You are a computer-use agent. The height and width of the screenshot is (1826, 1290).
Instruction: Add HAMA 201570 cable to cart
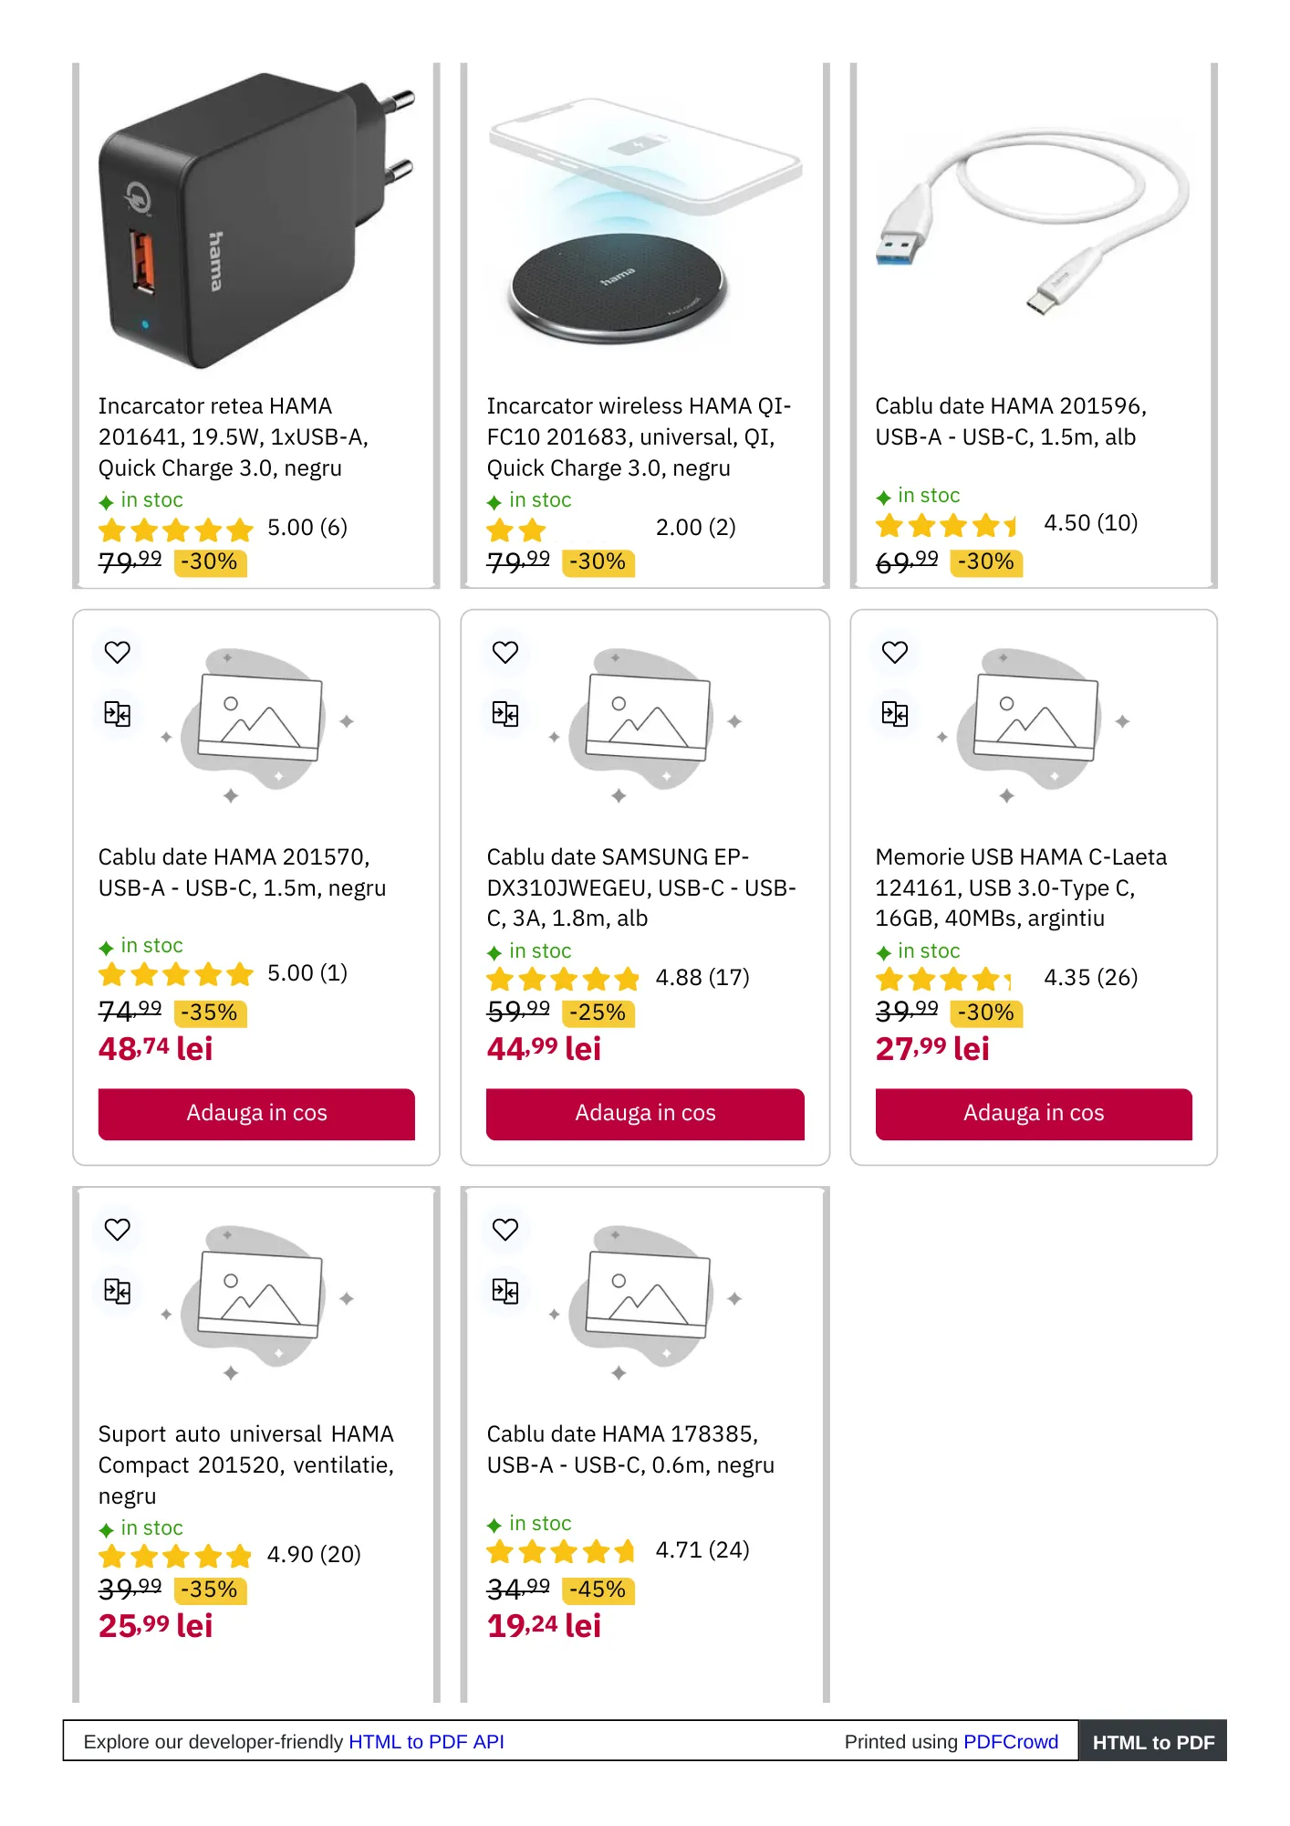tap(256, 1113)
